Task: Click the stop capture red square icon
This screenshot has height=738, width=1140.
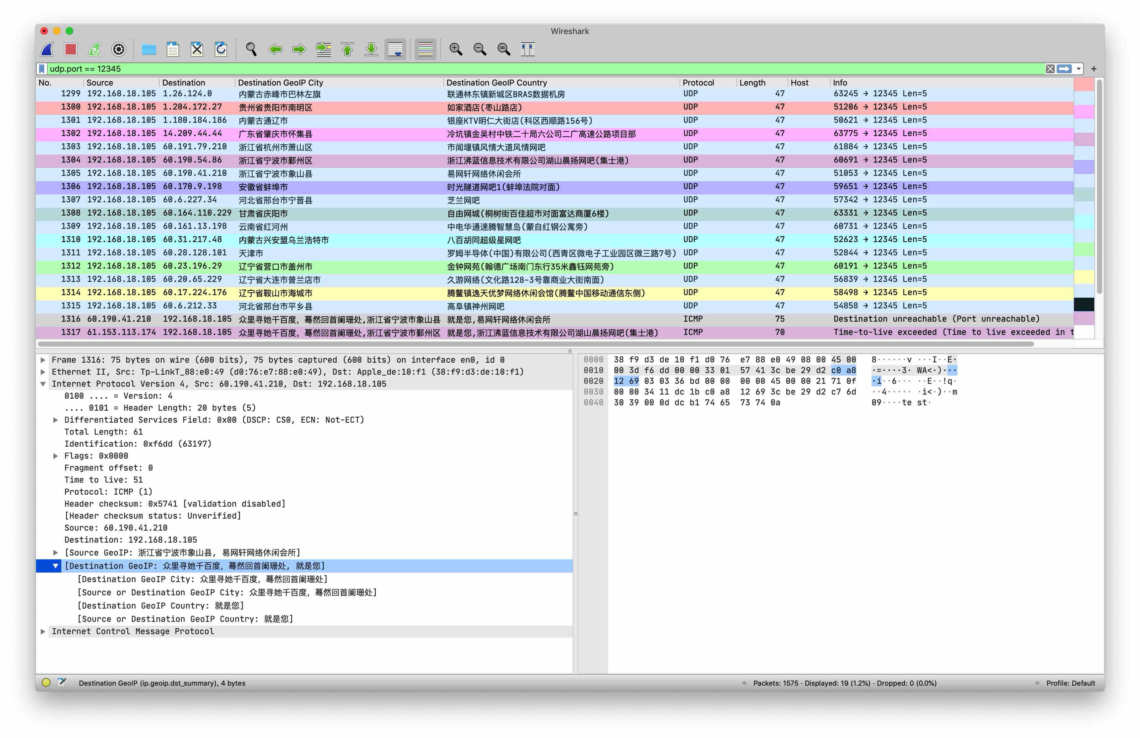Action: tap(71, 49)
